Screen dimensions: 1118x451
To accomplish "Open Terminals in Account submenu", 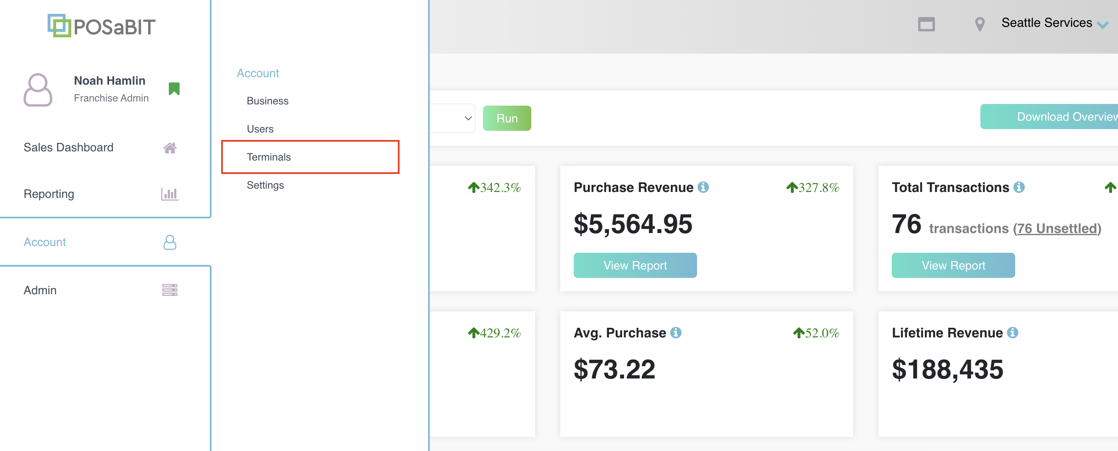I will [269, 157].
